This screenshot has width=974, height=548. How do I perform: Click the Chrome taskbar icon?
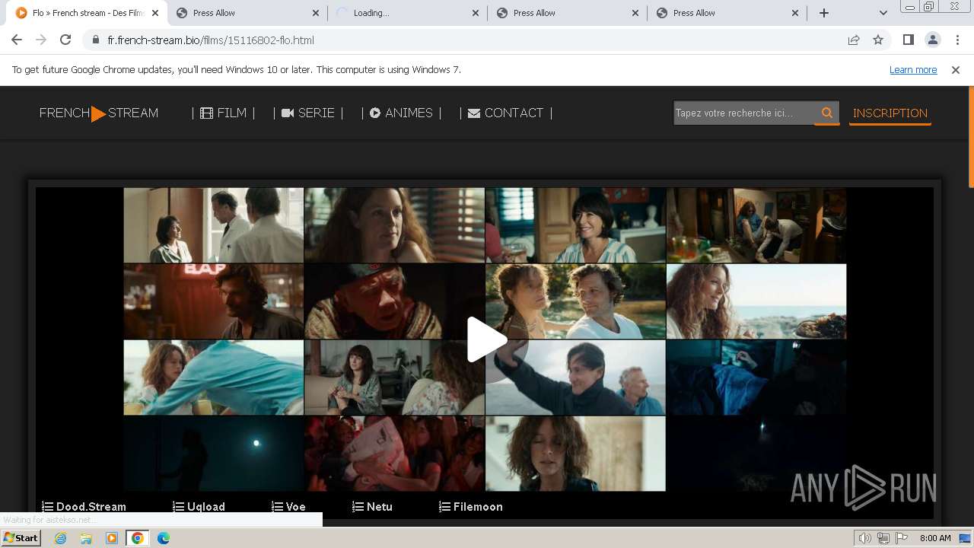point(138,538)
